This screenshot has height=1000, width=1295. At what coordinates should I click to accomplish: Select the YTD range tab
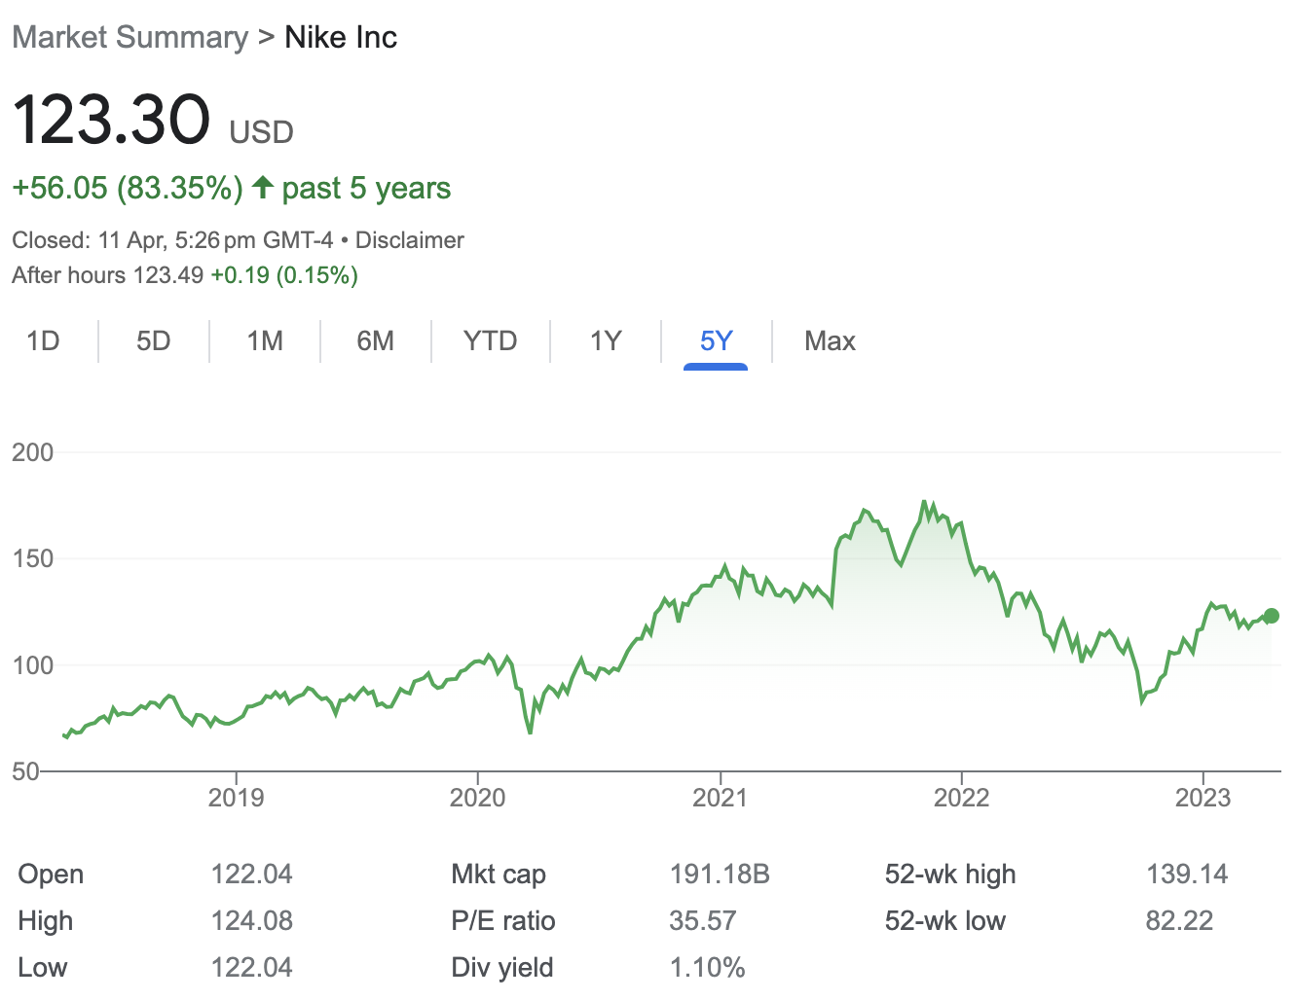pos(490,341)
